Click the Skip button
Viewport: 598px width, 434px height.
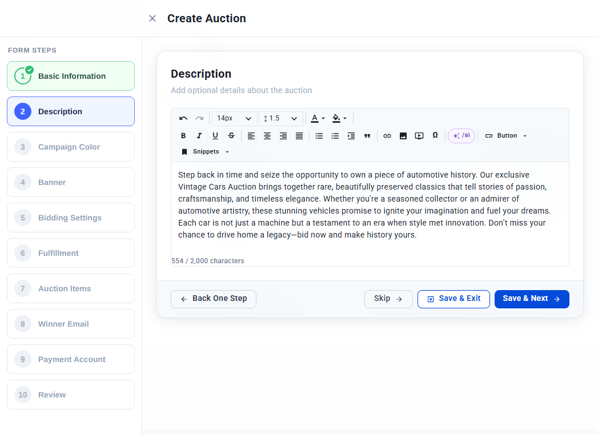[388, 299]
